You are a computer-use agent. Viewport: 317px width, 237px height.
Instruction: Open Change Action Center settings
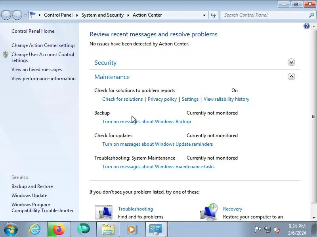point(44,45)
